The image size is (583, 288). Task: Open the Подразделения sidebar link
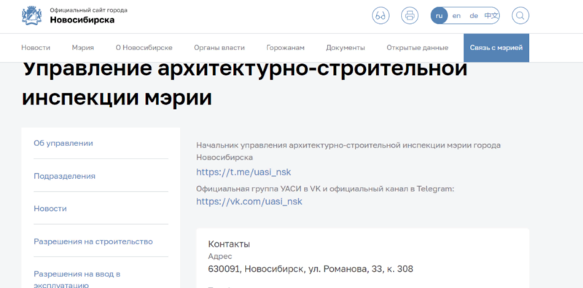[64, 176]
